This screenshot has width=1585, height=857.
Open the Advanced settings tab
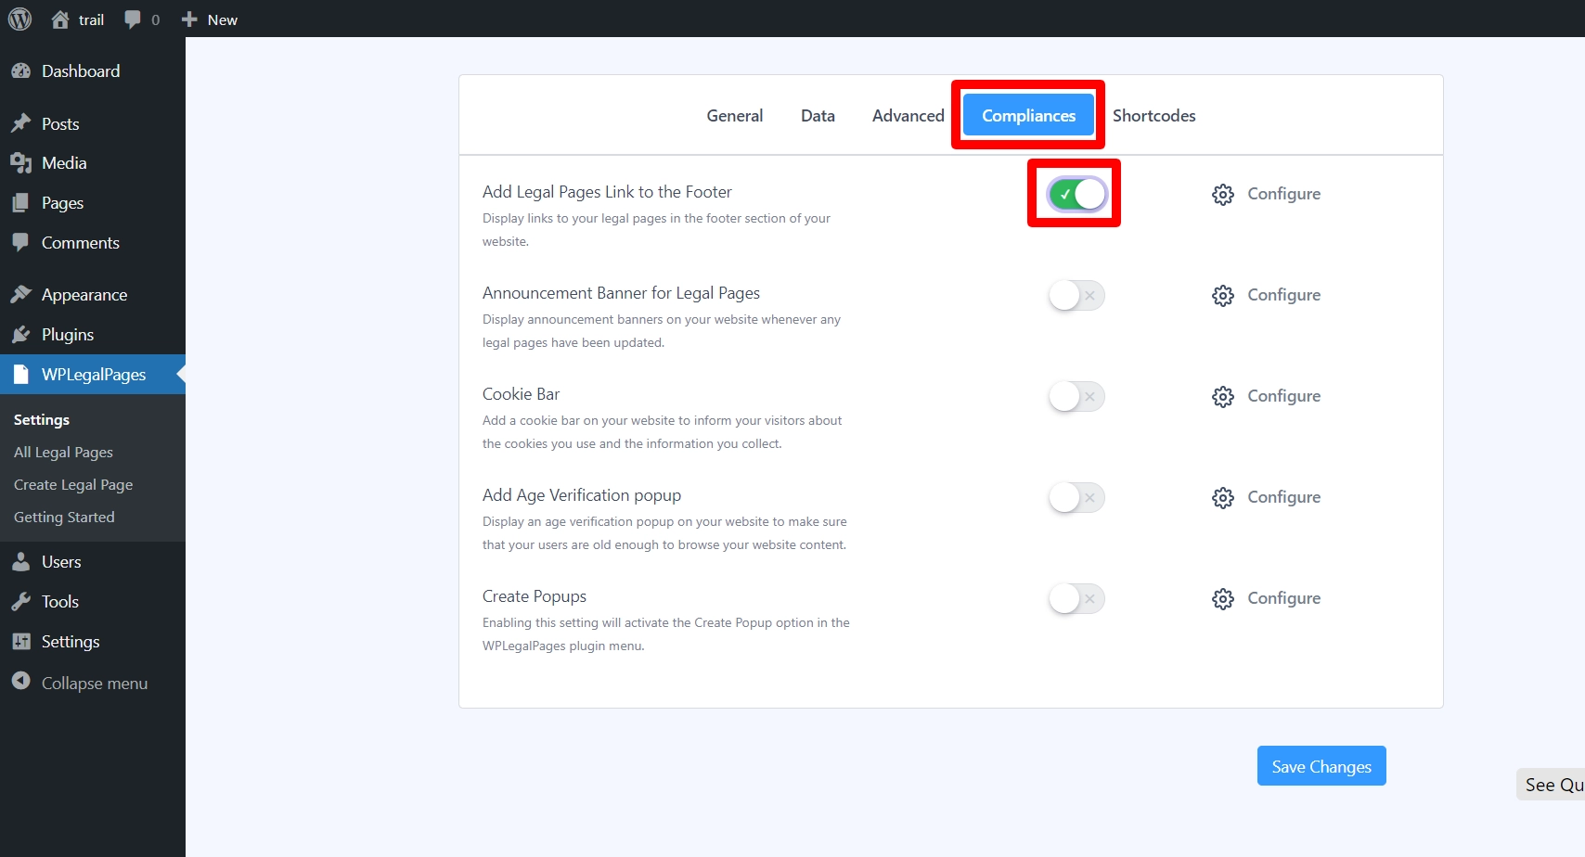(907, 115)
